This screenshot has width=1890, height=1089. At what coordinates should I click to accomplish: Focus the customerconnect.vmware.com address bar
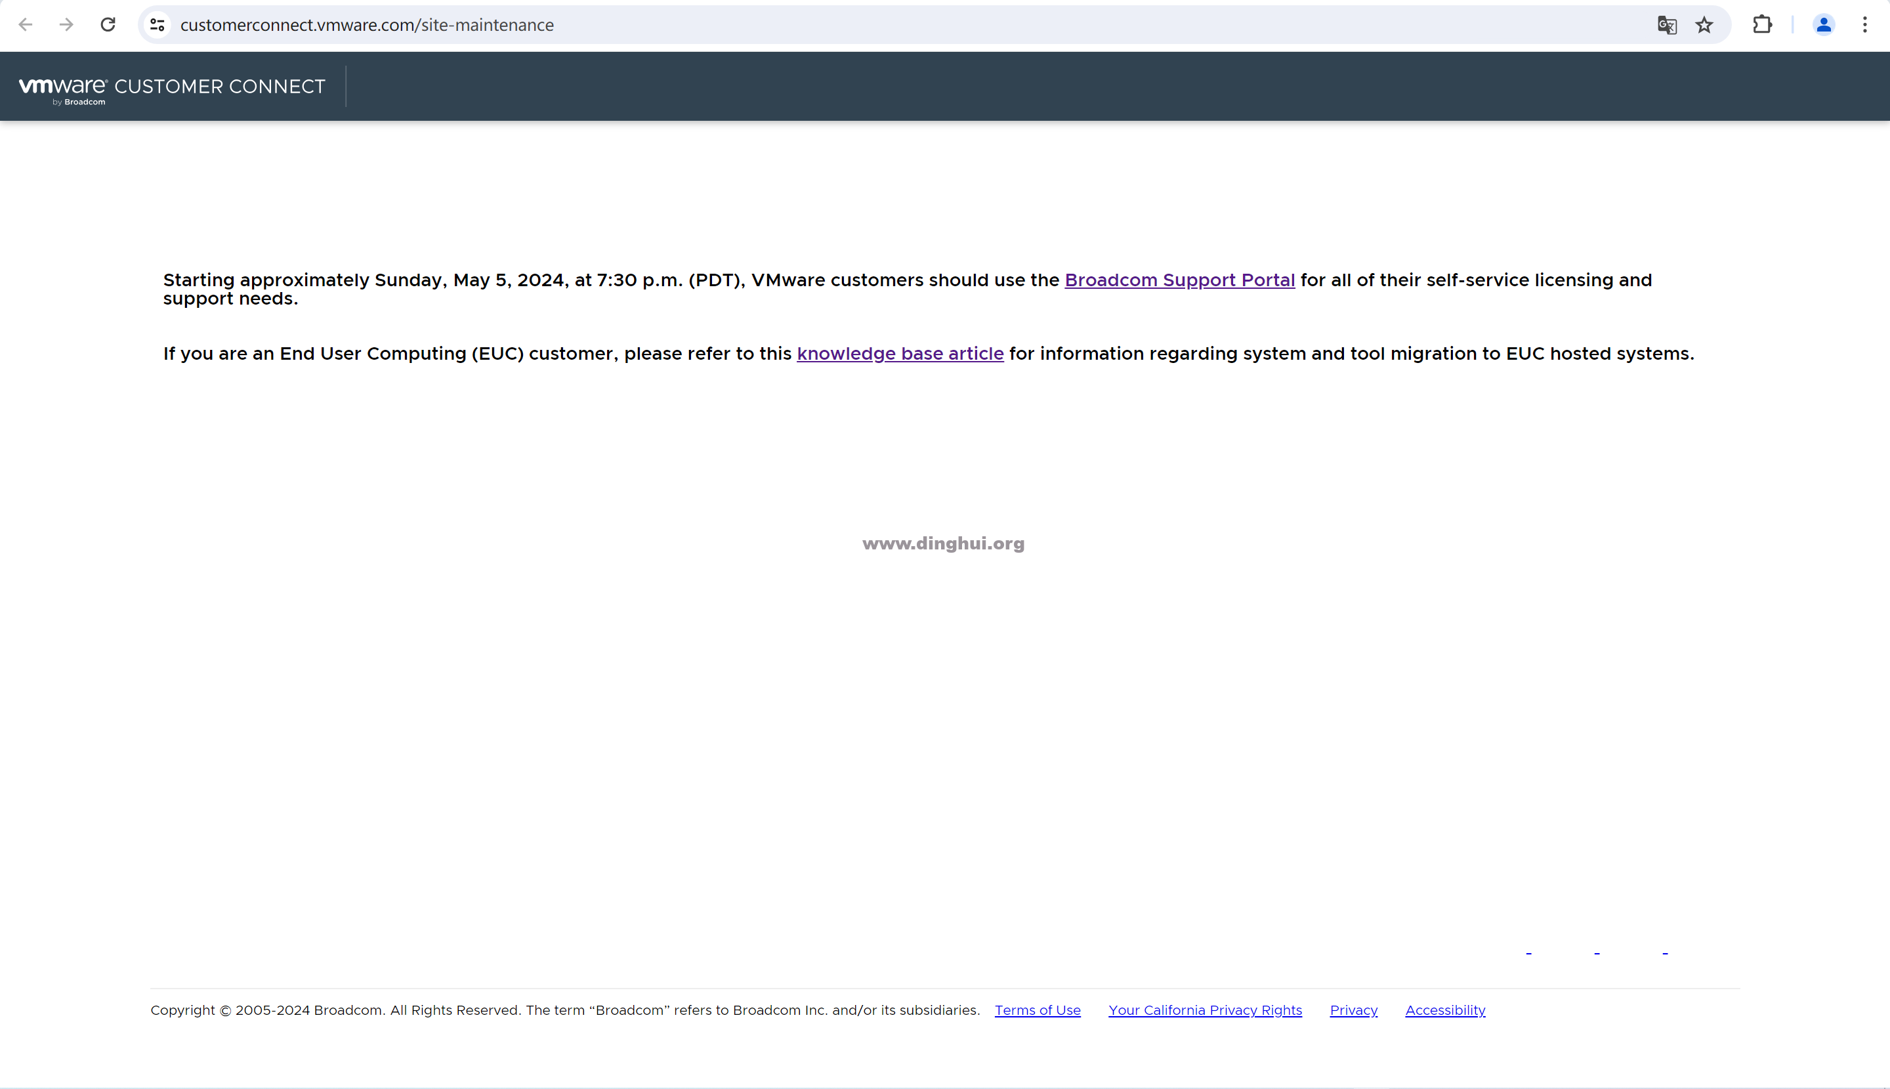click(x=897, y=25)
